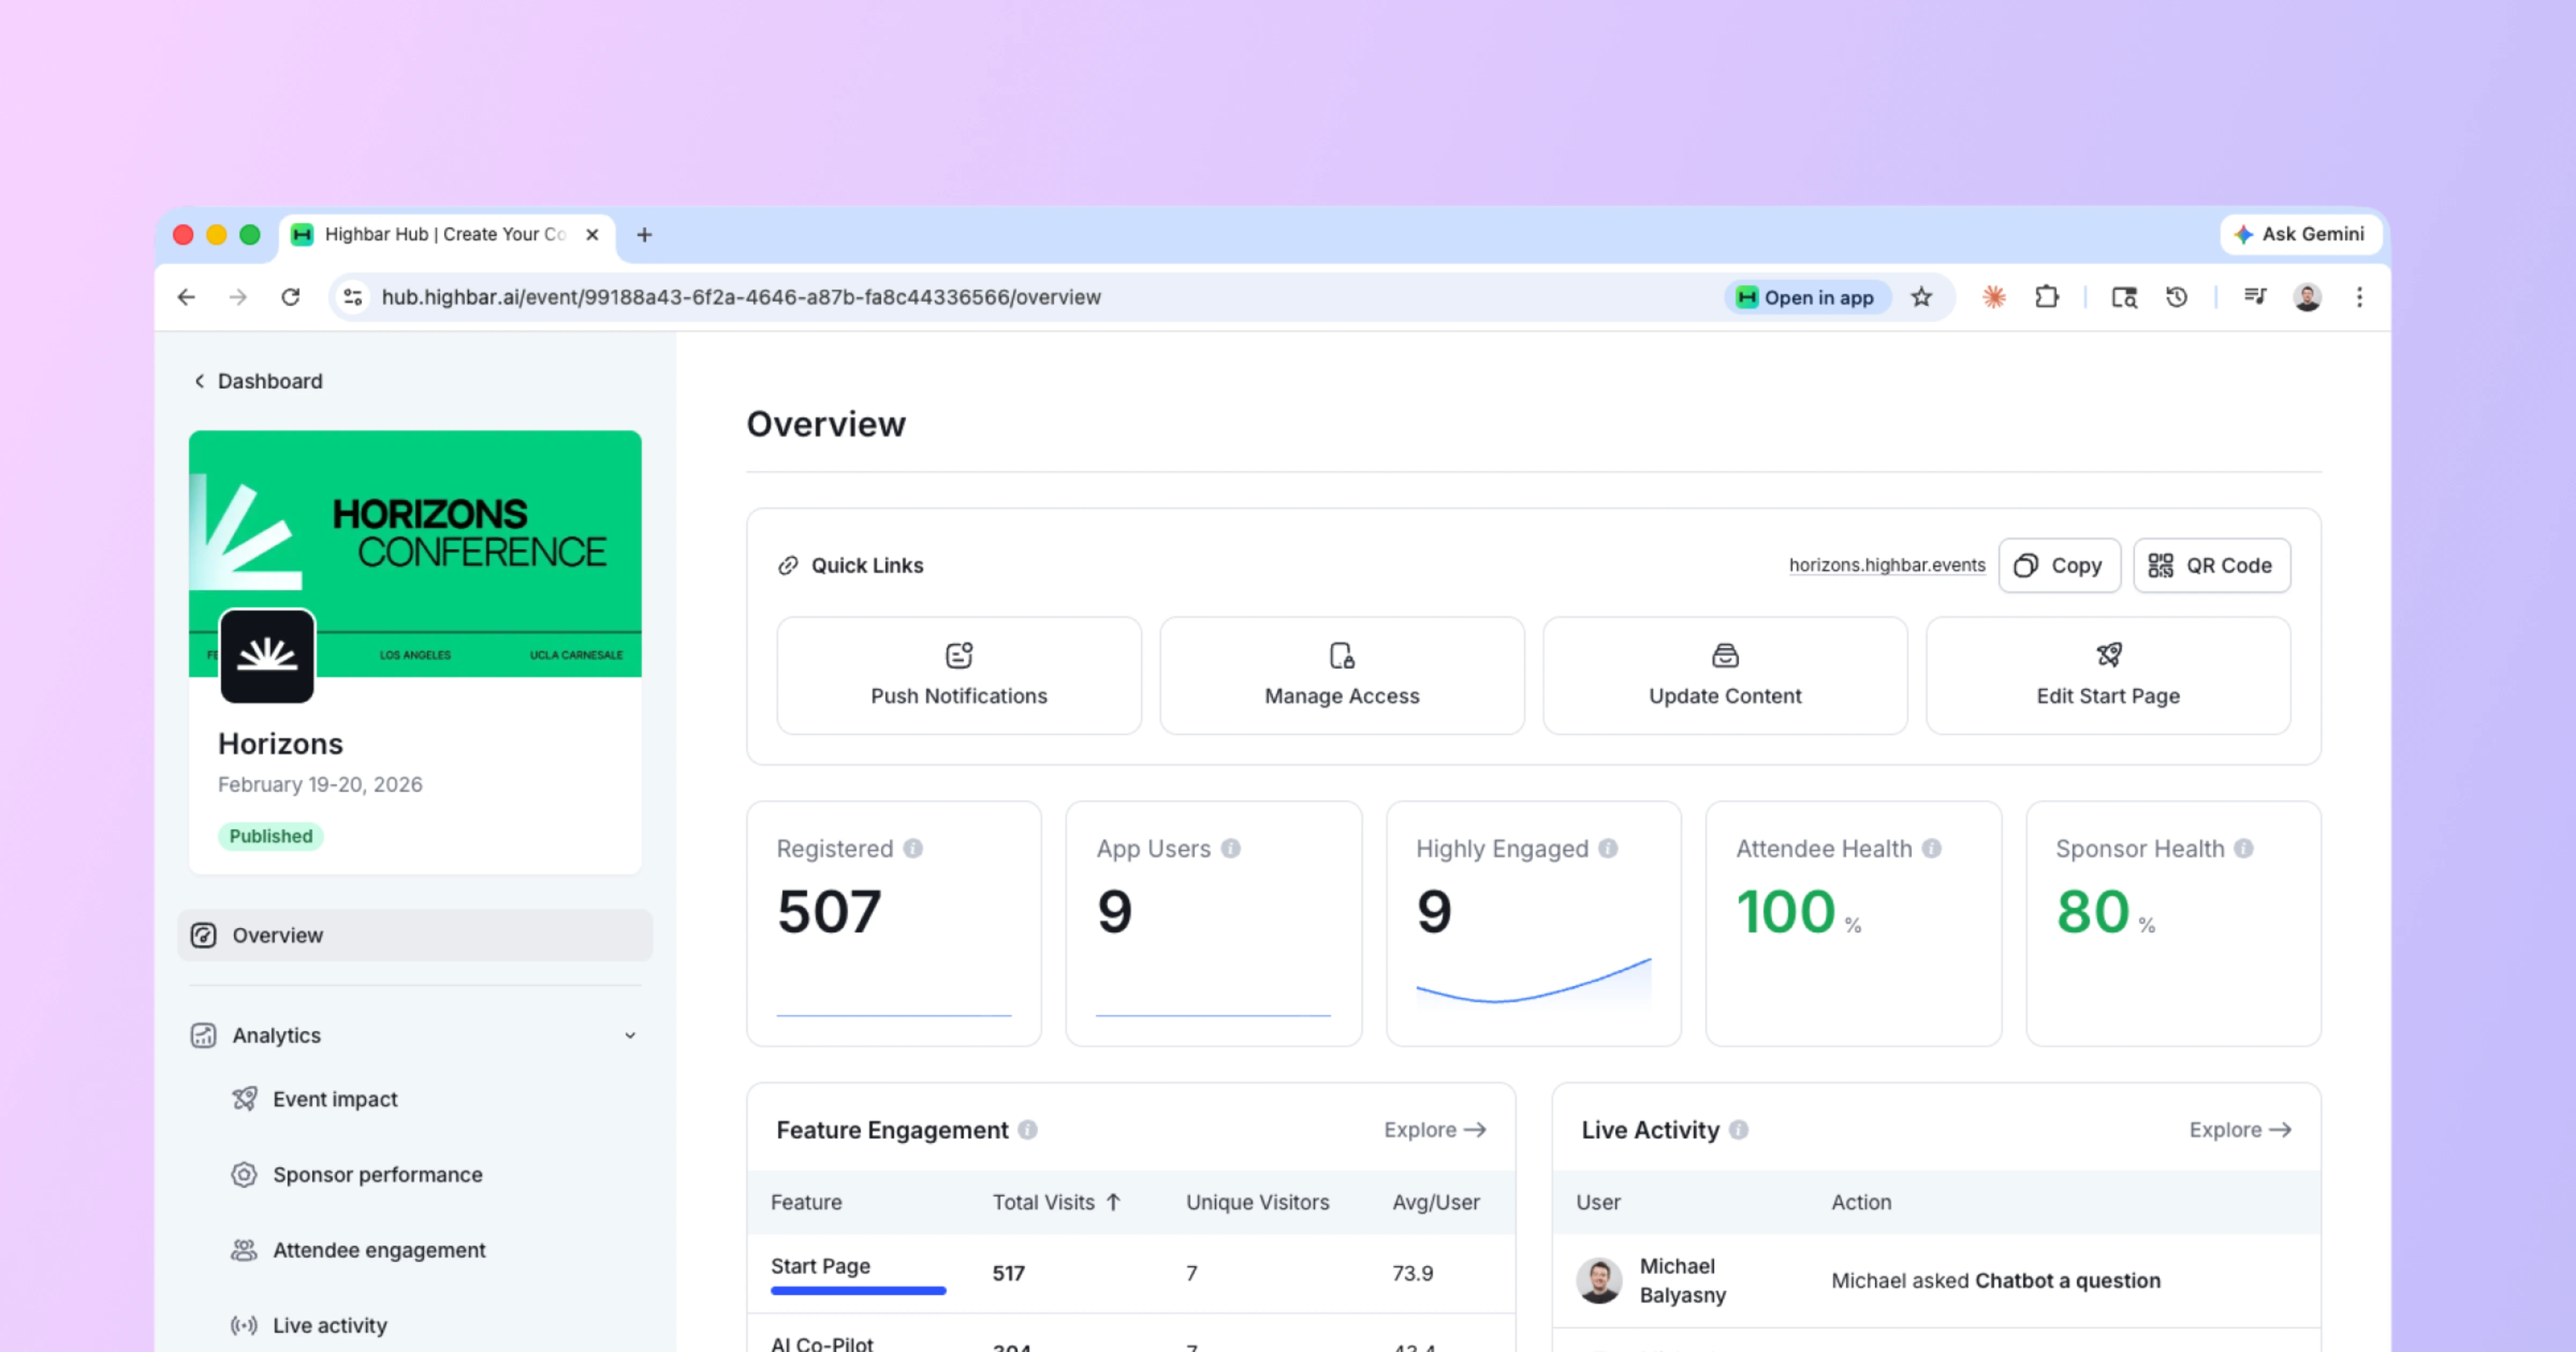This screenshot has width=2576, height=1352.
Task: Open Sponsor performance analytics
Action: 377,1174
